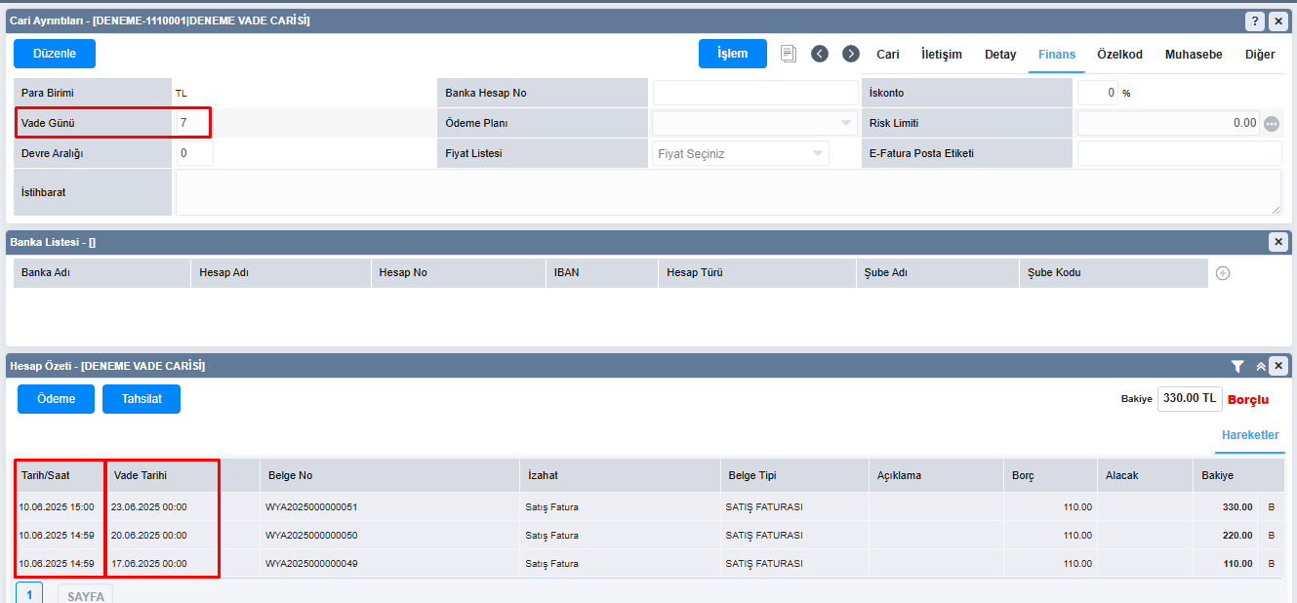Go to next record with right arrow
Screen dimensions: 1297x603
[x=851, y=54]
